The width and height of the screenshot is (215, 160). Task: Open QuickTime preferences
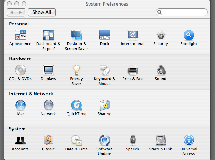tap(77, 105)
